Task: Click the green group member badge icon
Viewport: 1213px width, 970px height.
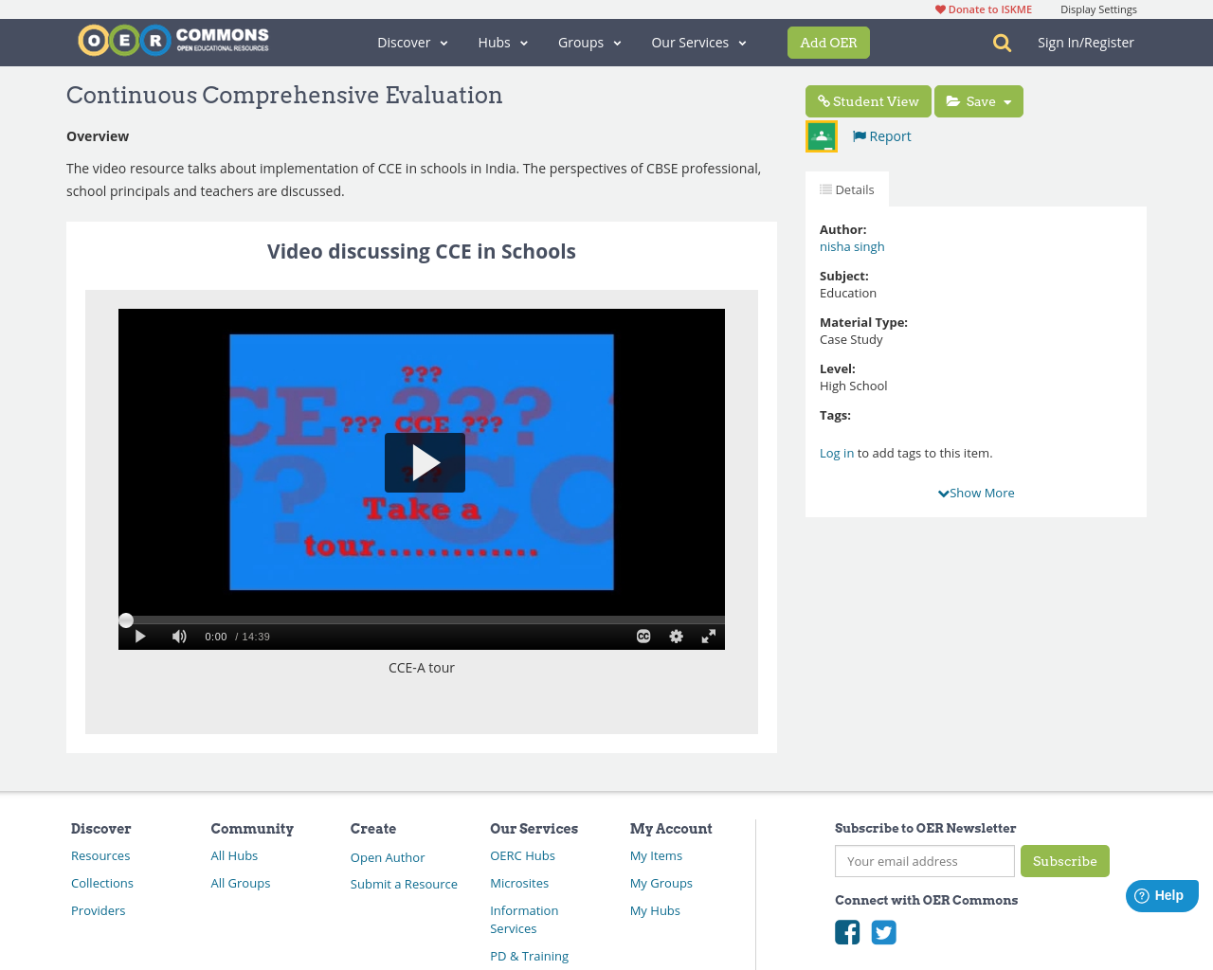Action: coord(821,135)
